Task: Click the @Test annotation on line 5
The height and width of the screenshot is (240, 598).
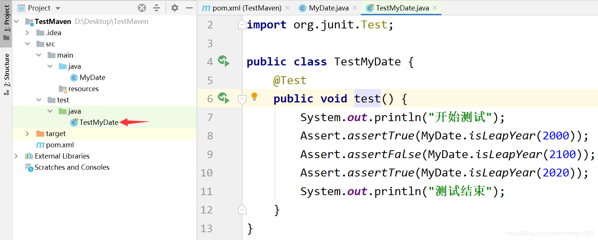Action: point(290,80)
